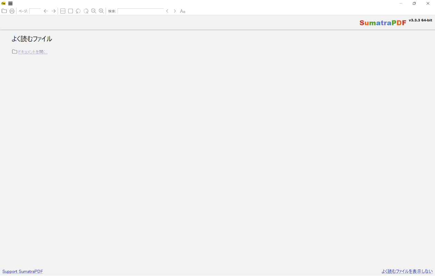Viewport: 435px width, 276px height.
Task: Open the hamburger menu in the title bar
Action: point(10,3)
